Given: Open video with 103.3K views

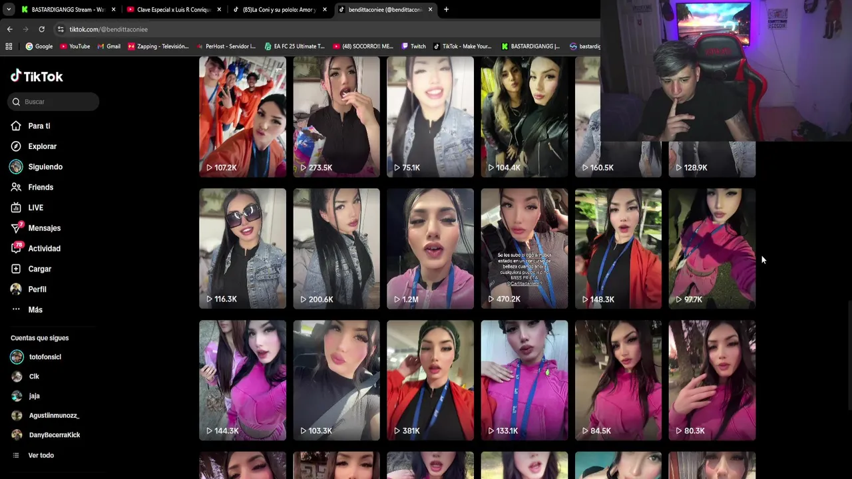Looking at the screenshot, I should pos(336,381).
